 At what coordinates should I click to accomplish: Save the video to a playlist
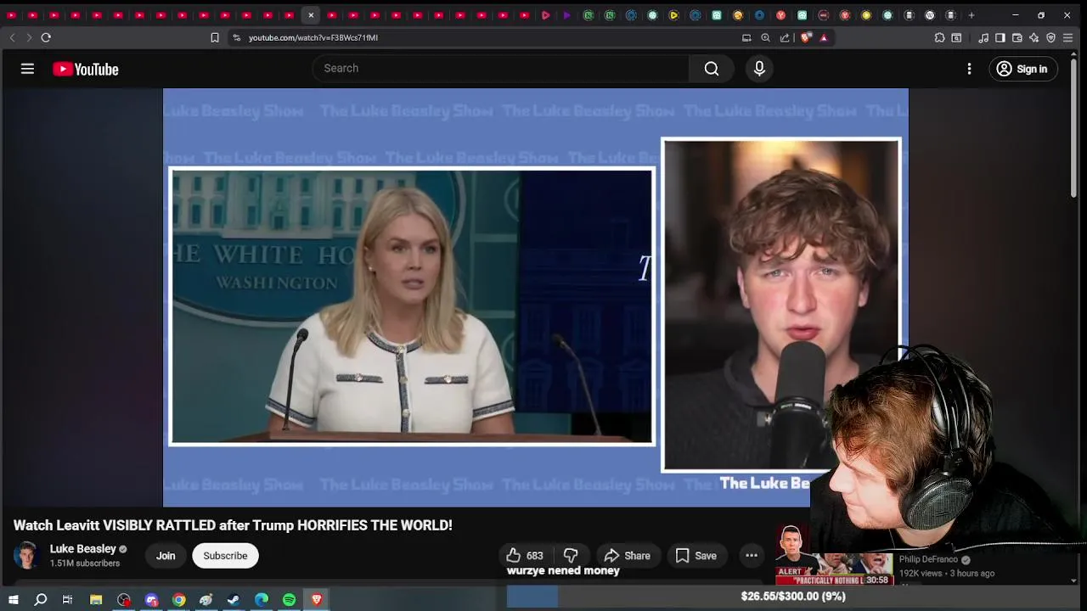(x=696, y=556)
